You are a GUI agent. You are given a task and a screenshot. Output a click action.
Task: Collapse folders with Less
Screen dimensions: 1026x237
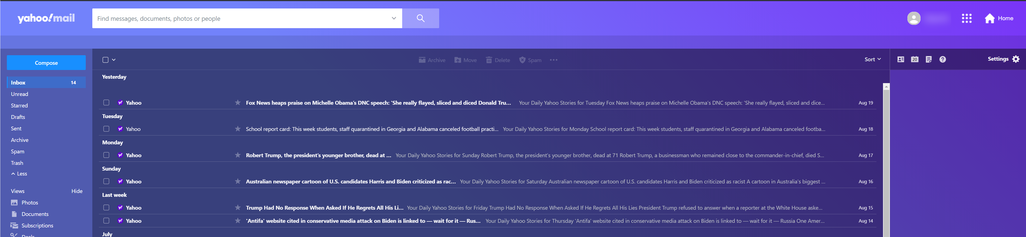point(19,174)
